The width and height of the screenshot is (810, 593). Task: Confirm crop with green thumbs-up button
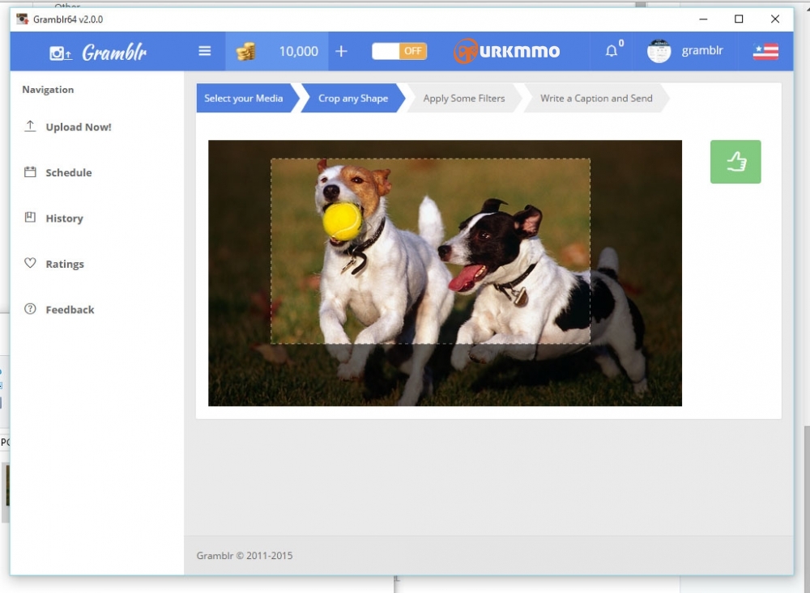point(735,162)
